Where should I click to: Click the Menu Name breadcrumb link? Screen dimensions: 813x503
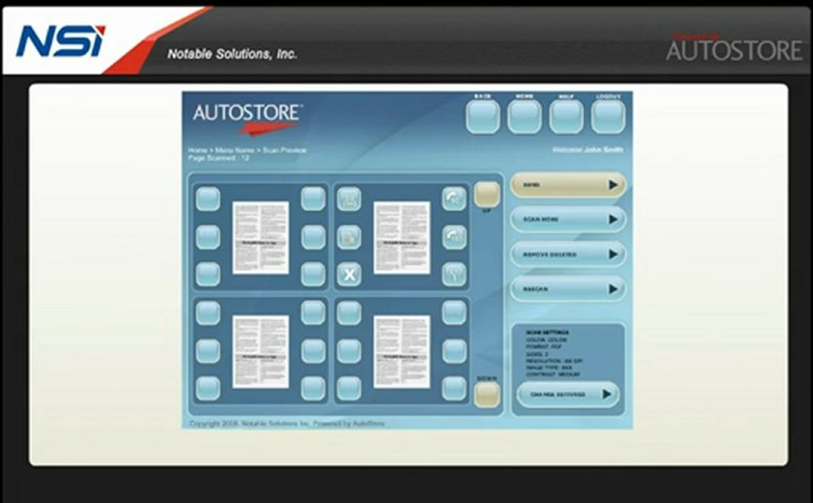pos(235,150)
